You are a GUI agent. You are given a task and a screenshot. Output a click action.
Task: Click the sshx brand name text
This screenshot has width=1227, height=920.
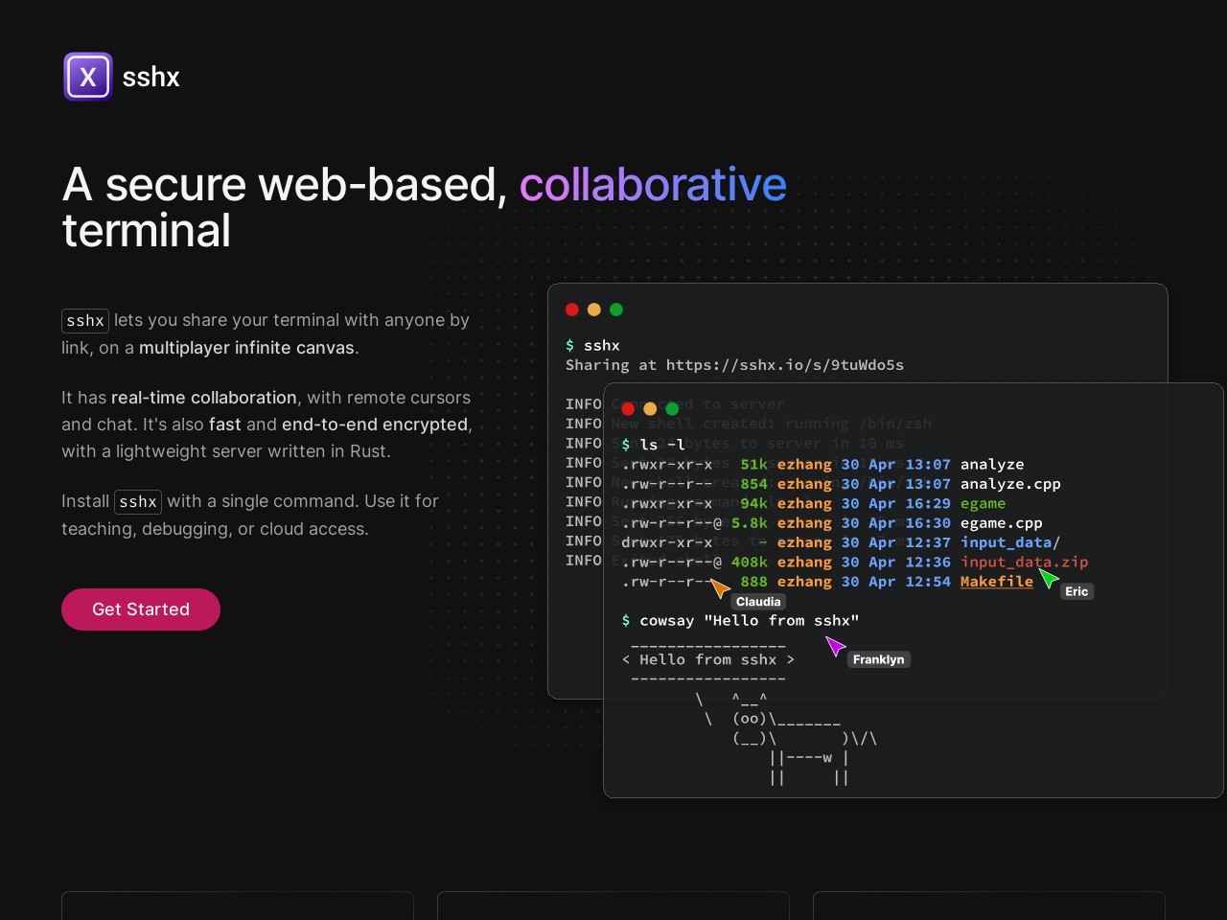151,77
